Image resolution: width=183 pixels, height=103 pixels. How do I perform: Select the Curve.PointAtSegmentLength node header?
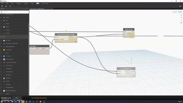[x=66, y=35]
